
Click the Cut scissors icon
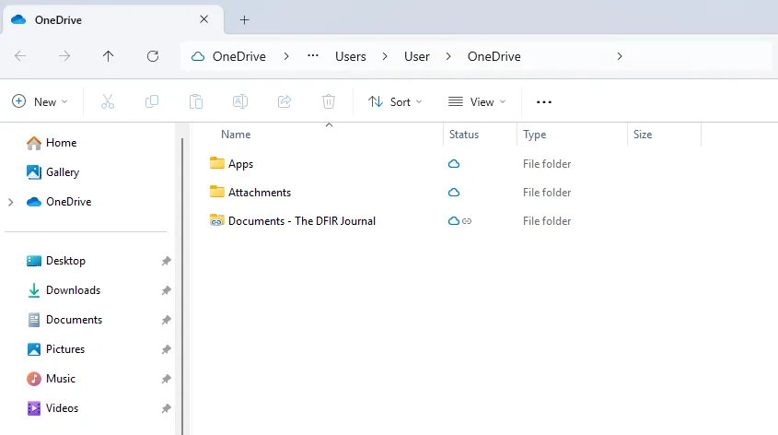tap(108, 101)
